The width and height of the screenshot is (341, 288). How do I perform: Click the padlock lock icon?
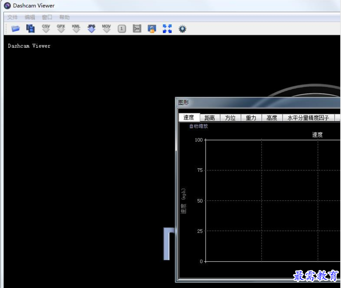click(x=152, y=29)
